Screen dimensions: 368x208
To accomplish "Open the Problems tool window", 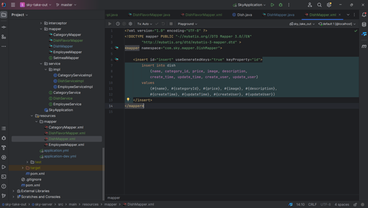I will (x=4, y=186).
